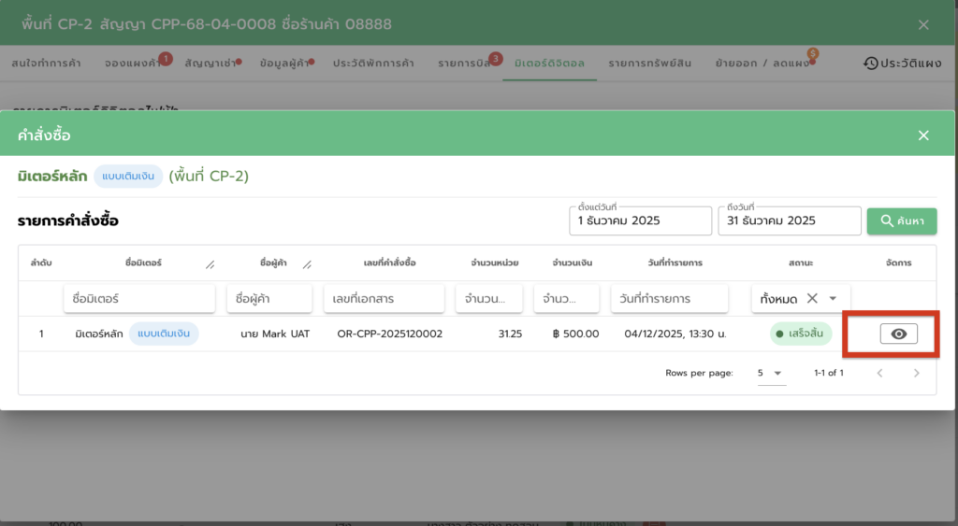This screenshot has height=526, width=958.
Task: Click the แบบเติมเงิน chip in table row
Action: click(164, 334)
